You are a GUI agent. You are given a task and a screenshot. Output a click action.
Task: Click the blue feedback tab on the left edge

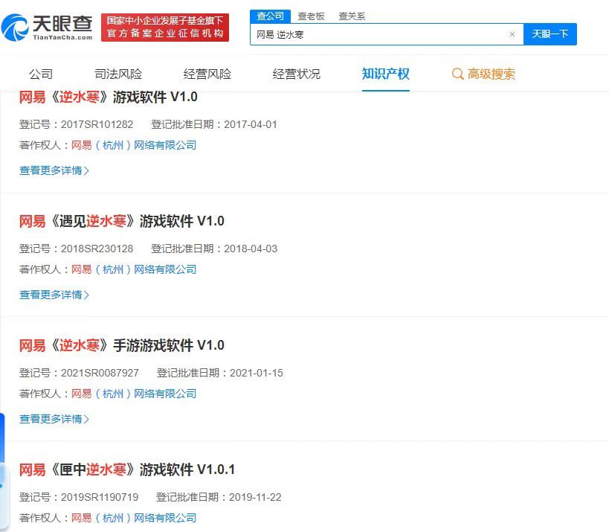point(5,428)
